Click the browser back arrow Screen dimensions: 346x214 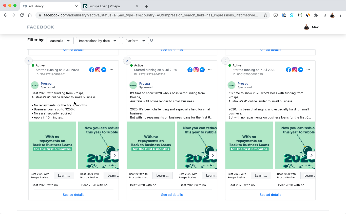tap(6, 15)
